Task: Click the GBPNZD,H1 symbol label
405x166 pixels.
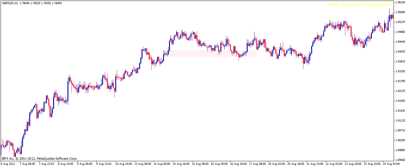Action: 10,3
